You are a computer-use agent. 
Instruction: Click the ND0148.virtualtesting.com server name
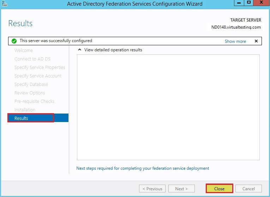click(x=236, y=27)
